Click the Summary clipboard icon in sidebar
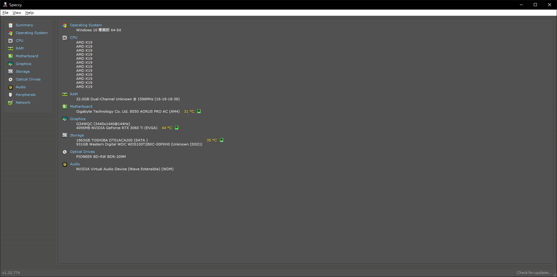557x277 pixels. 11,25
